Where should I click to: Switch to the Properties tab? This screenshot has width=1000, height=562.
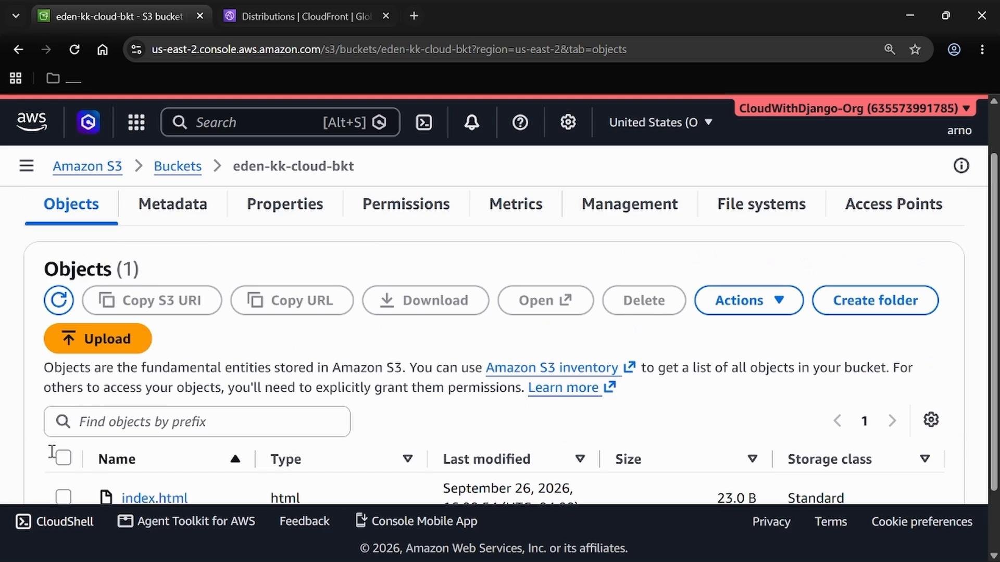(x=285, y=204)
